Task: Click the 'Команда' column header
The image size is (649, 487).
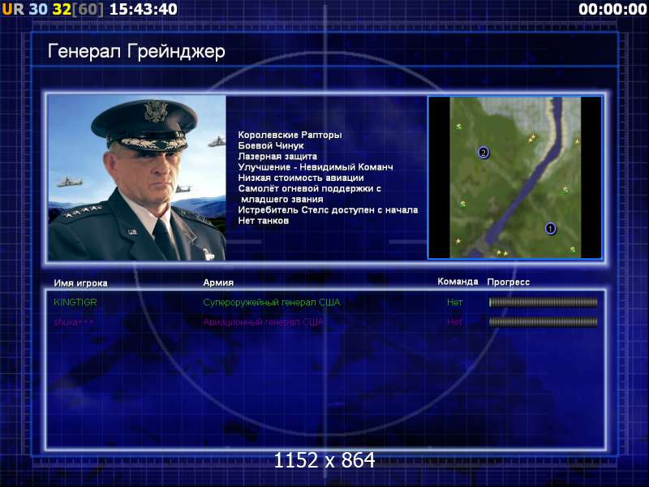Action: point(458,282)
